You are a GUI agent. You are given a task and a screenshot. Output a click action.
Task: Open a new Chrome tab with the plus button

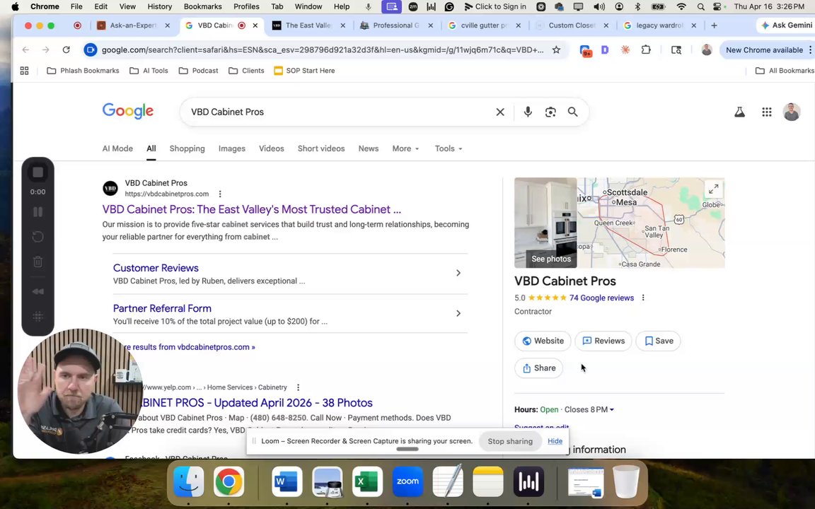tap(714, 25)
